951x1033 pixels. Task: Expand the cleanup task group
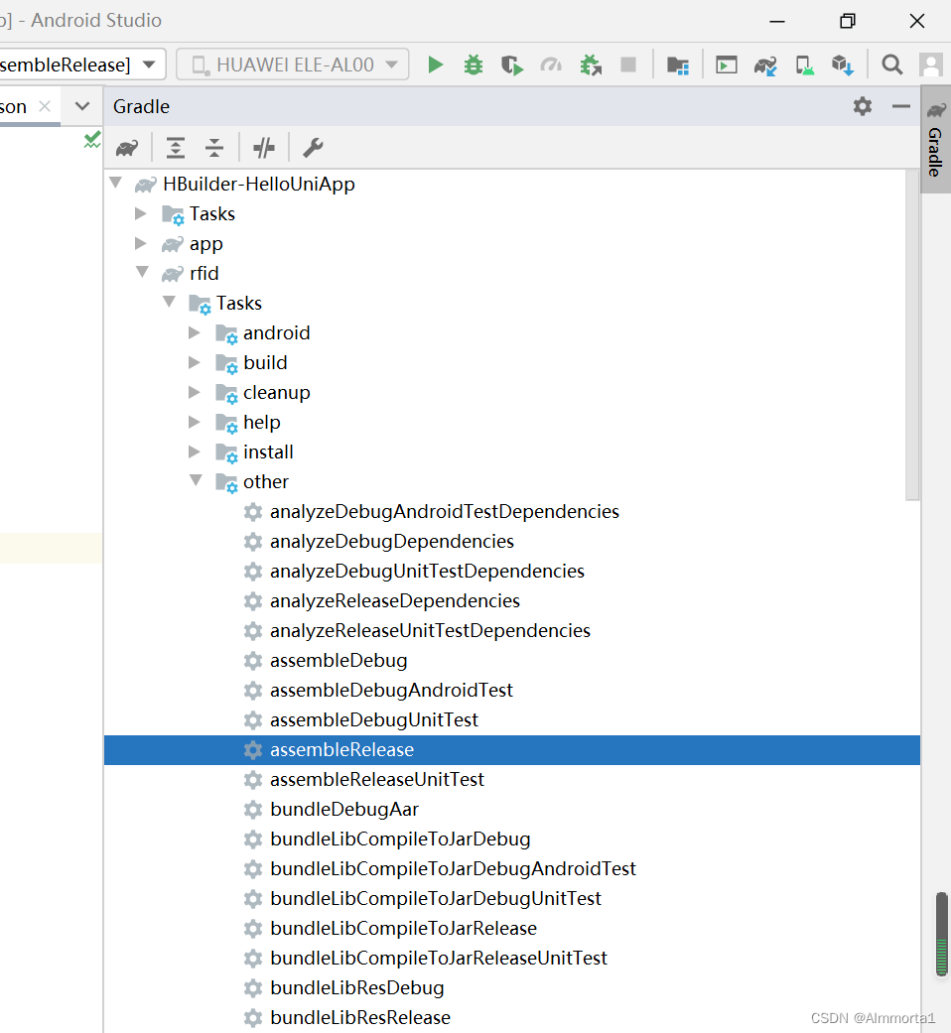pyautogui.click(x=195, y=392)
